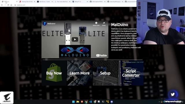Image resolution: width=185 pixels, height=104 pixels.
Task: Click the browser forward arrow
Action: pos(5,5)
